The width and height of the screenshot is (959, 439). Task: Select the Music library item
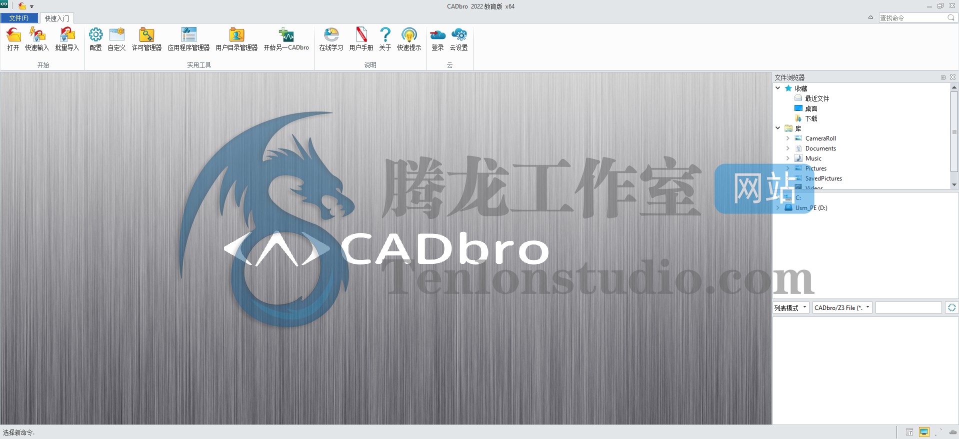tap(813, 158)
